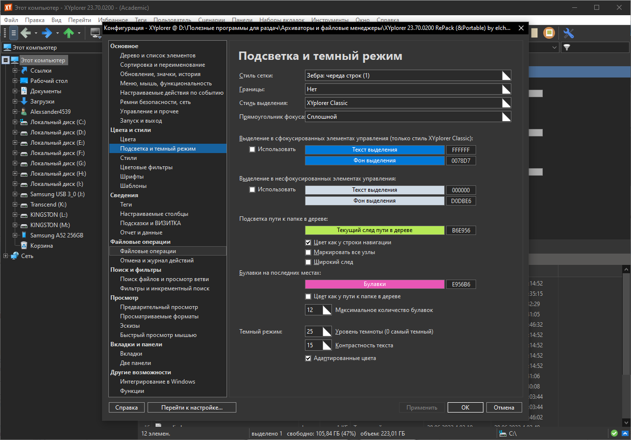Select Ссылки in the folder tree

pyautogui.click(x=41, y=71)
